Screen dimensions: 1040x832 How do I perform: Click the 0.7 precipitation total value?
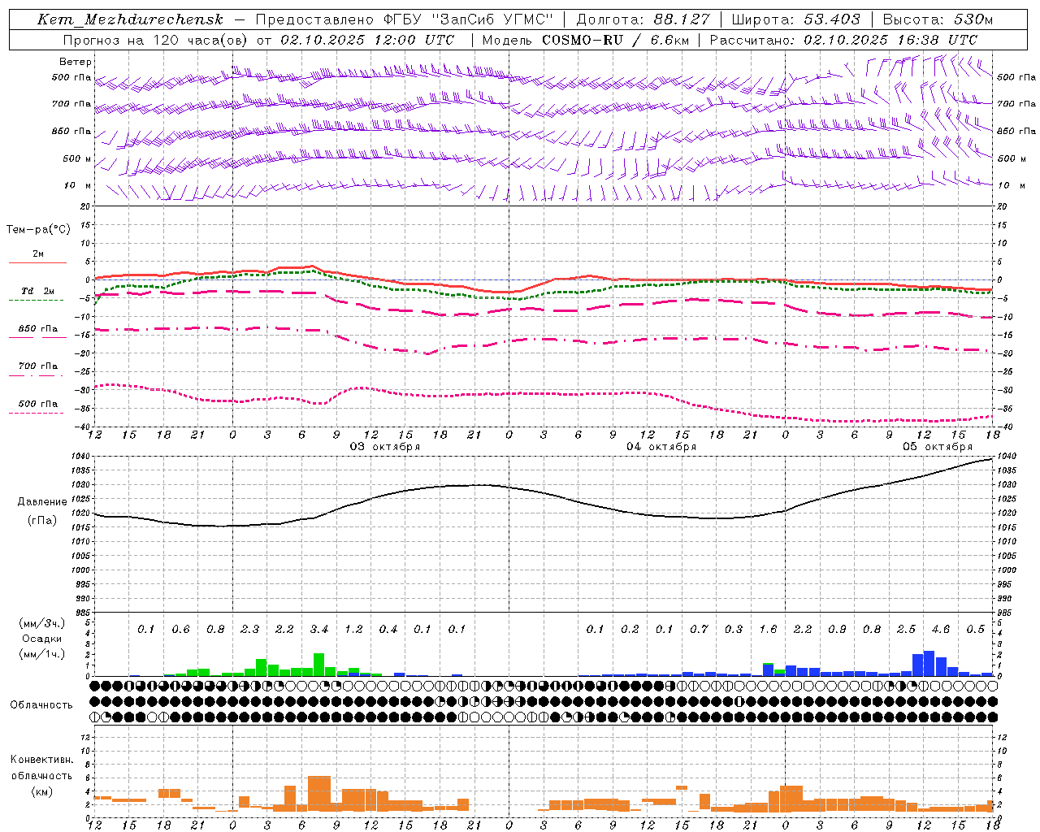pyautogui.click(x=699, y=630)
